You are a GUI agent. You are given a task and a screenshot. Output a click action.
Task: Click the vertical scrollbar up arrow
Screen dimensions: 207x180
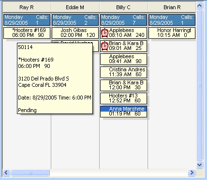(200, 6)
